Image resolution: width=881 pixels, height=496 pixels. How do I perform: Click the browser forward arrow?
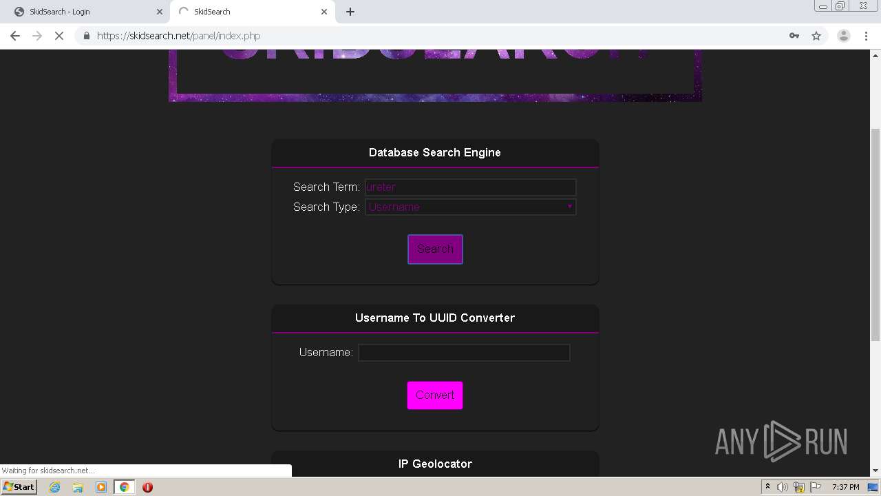coord(37,36)
